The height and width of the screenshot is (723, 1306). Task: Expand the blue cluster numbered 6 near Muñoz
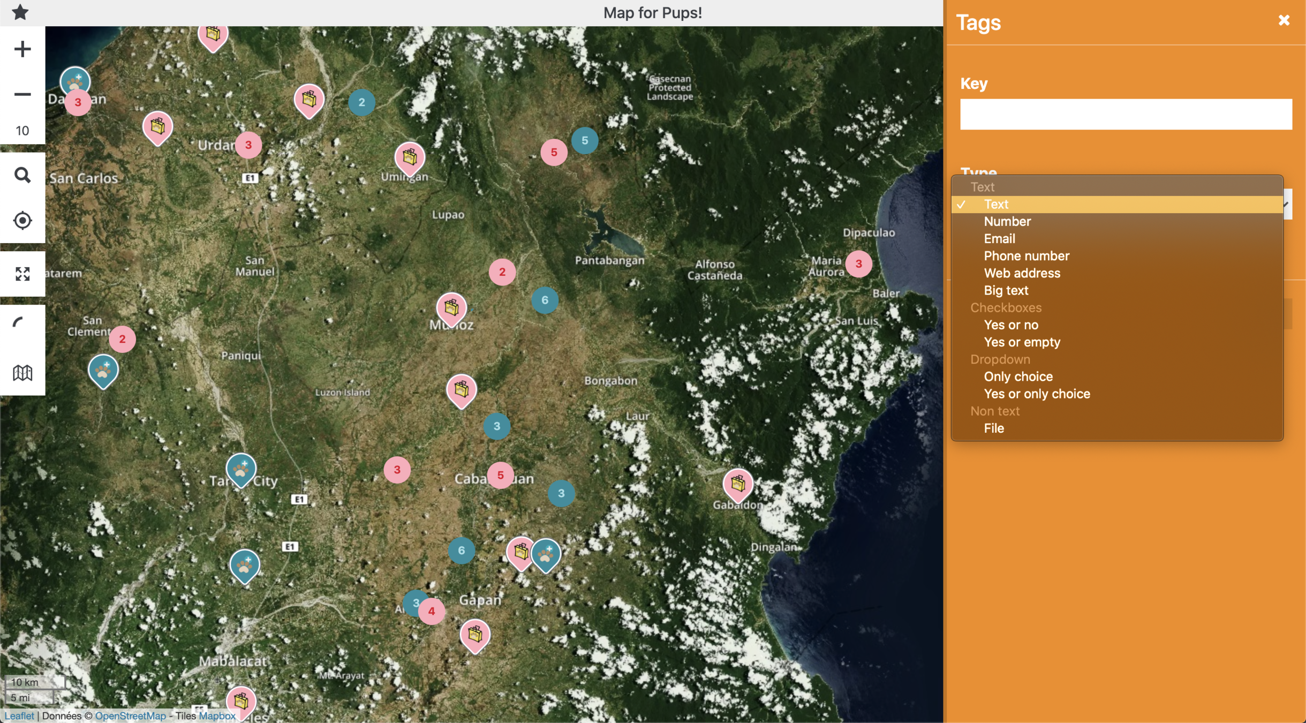click(x=545, y=300)
